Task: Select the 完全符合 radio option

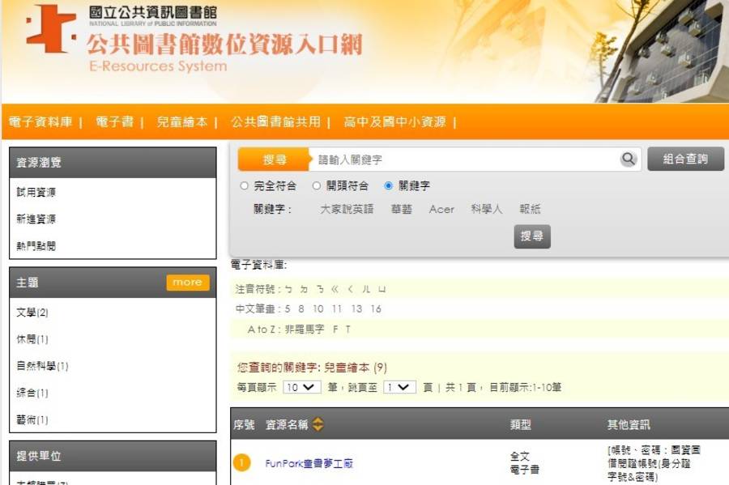Action: 245,185
